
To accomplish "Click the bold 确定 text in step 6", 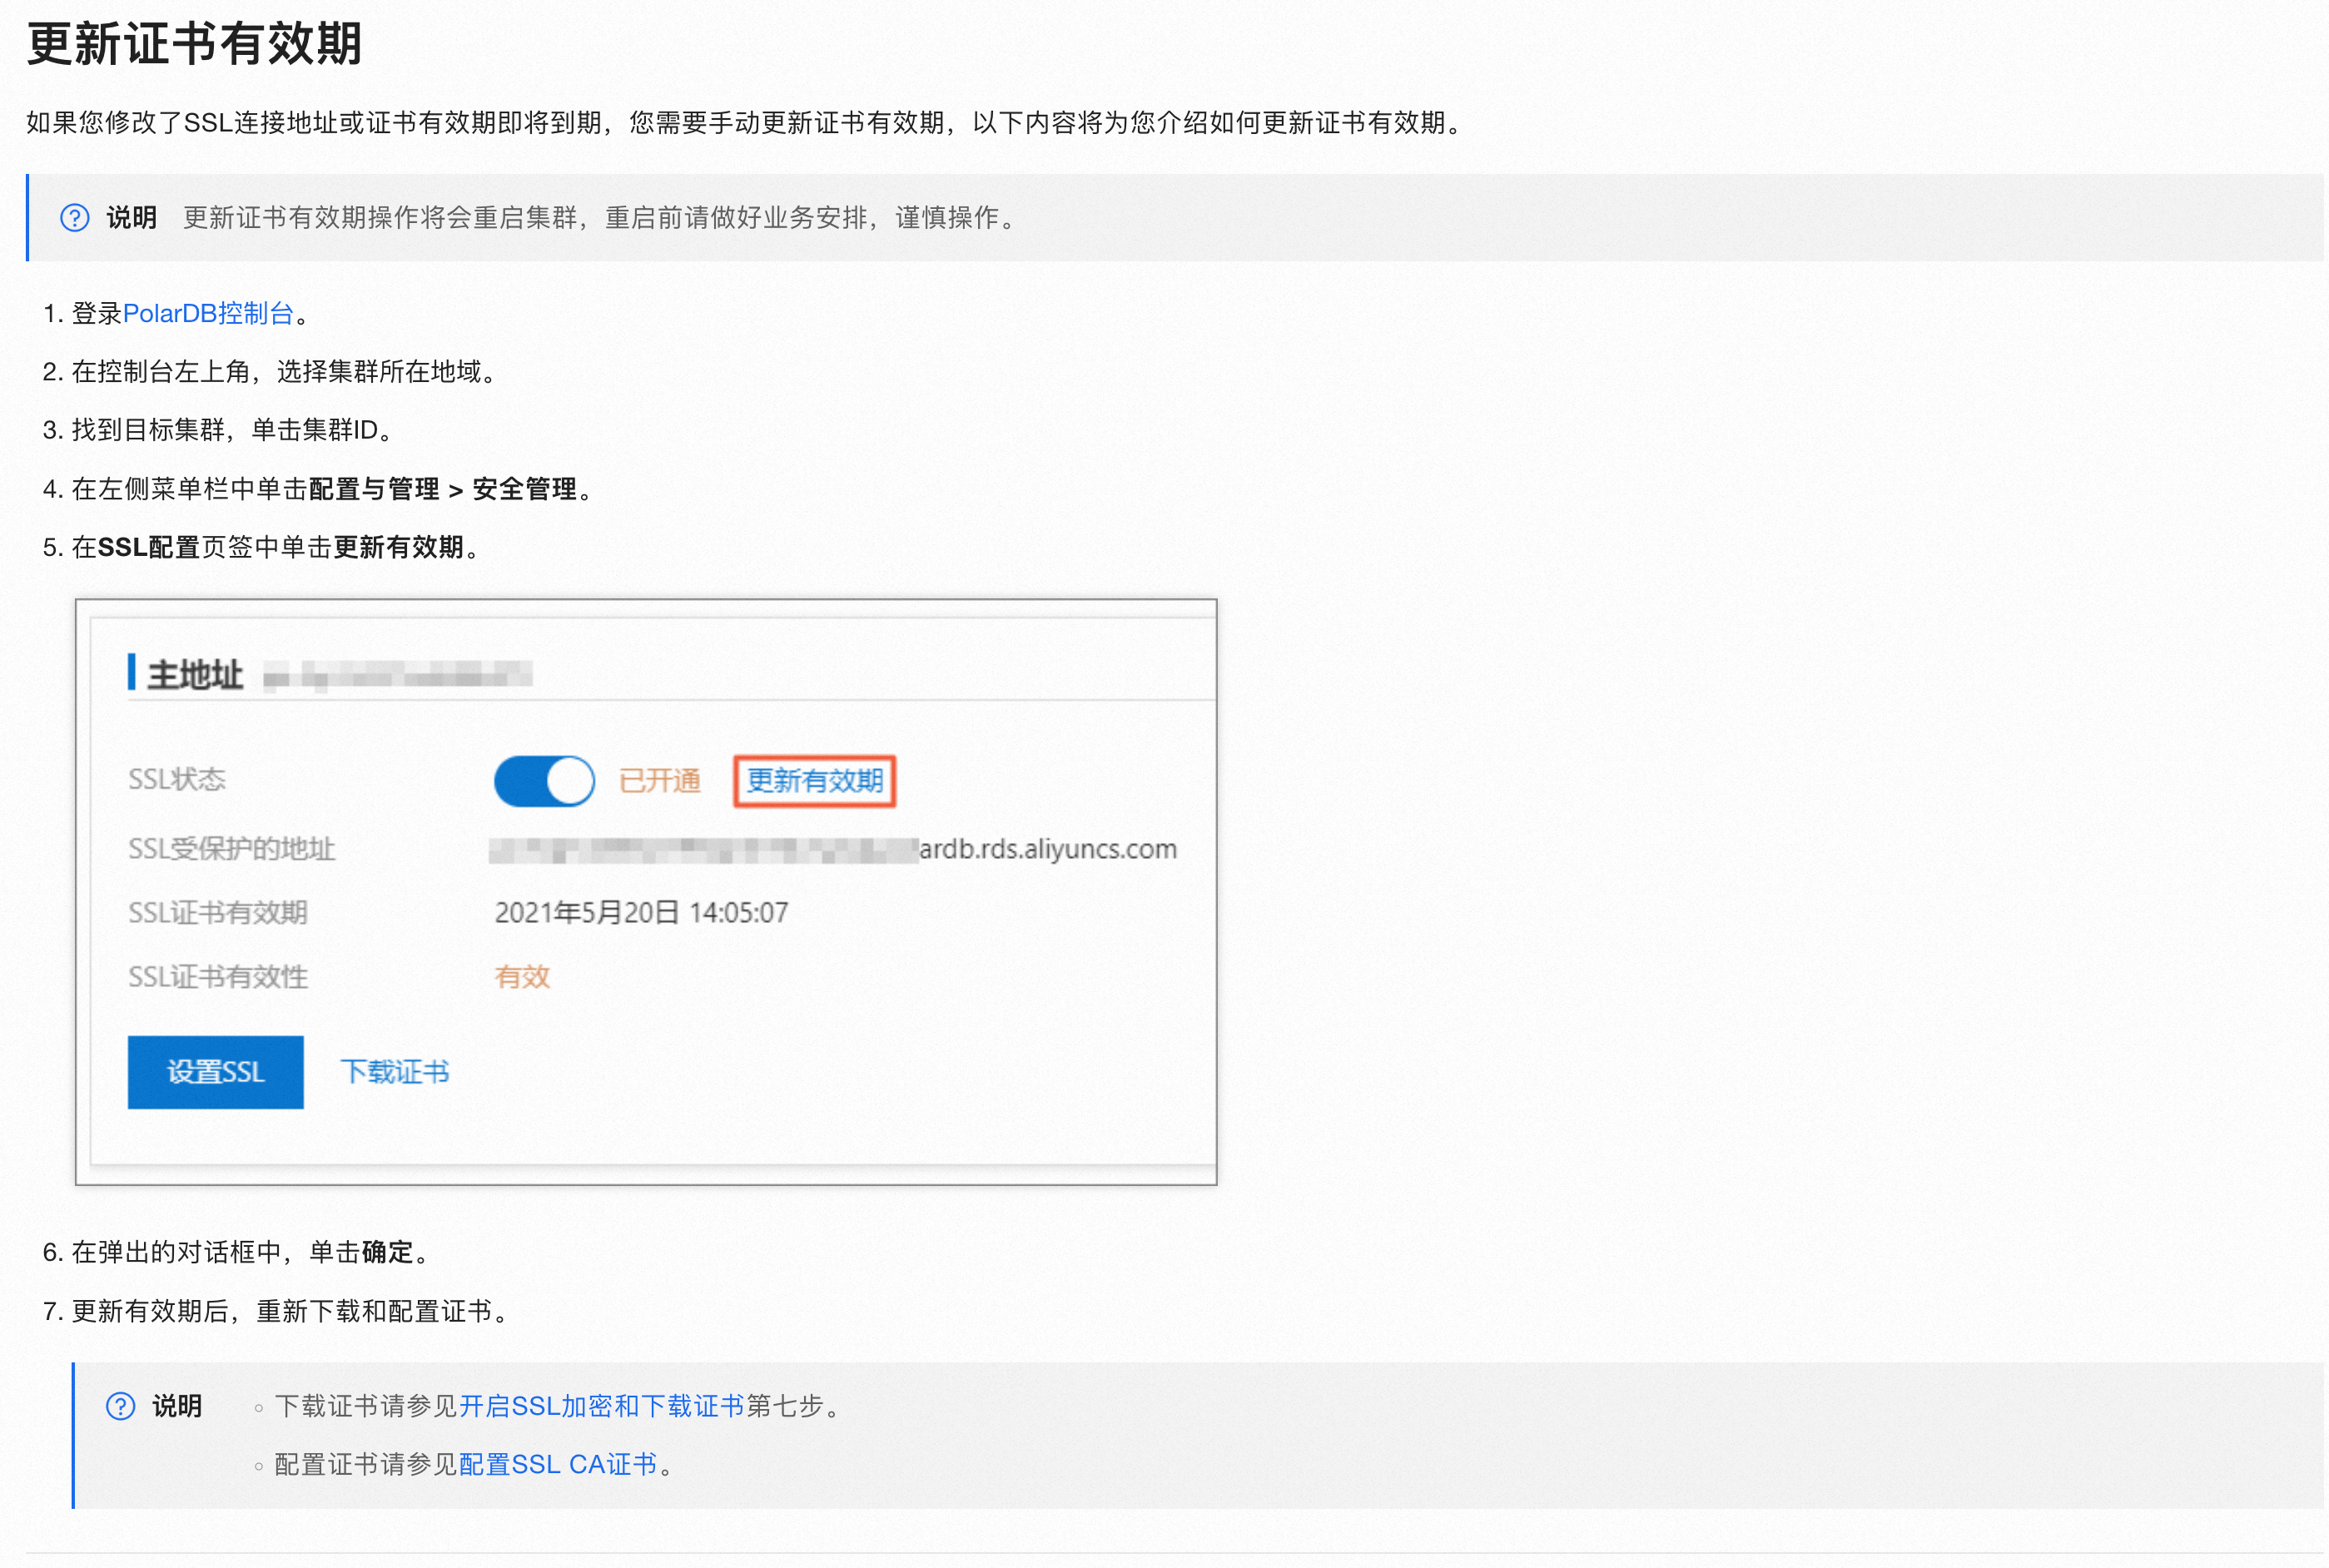I will 387,1252.
